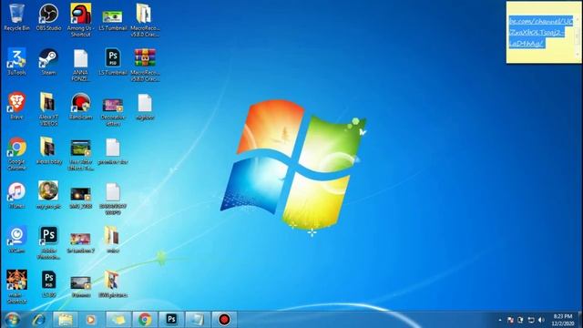Image resolution: width=583 pixels, height=328 pixels.
Task: Select the LS Tumbnail PSD file icon
Action: pyautogui.click(x=113, y=62)
